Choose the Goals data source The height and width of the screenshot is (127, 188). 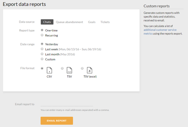coord(92,22)
